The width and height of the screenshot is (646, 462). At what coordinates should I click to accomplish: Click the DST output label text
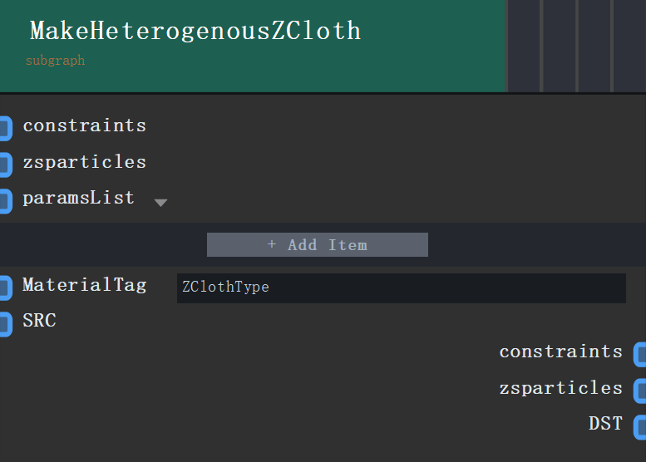[605, 424]
